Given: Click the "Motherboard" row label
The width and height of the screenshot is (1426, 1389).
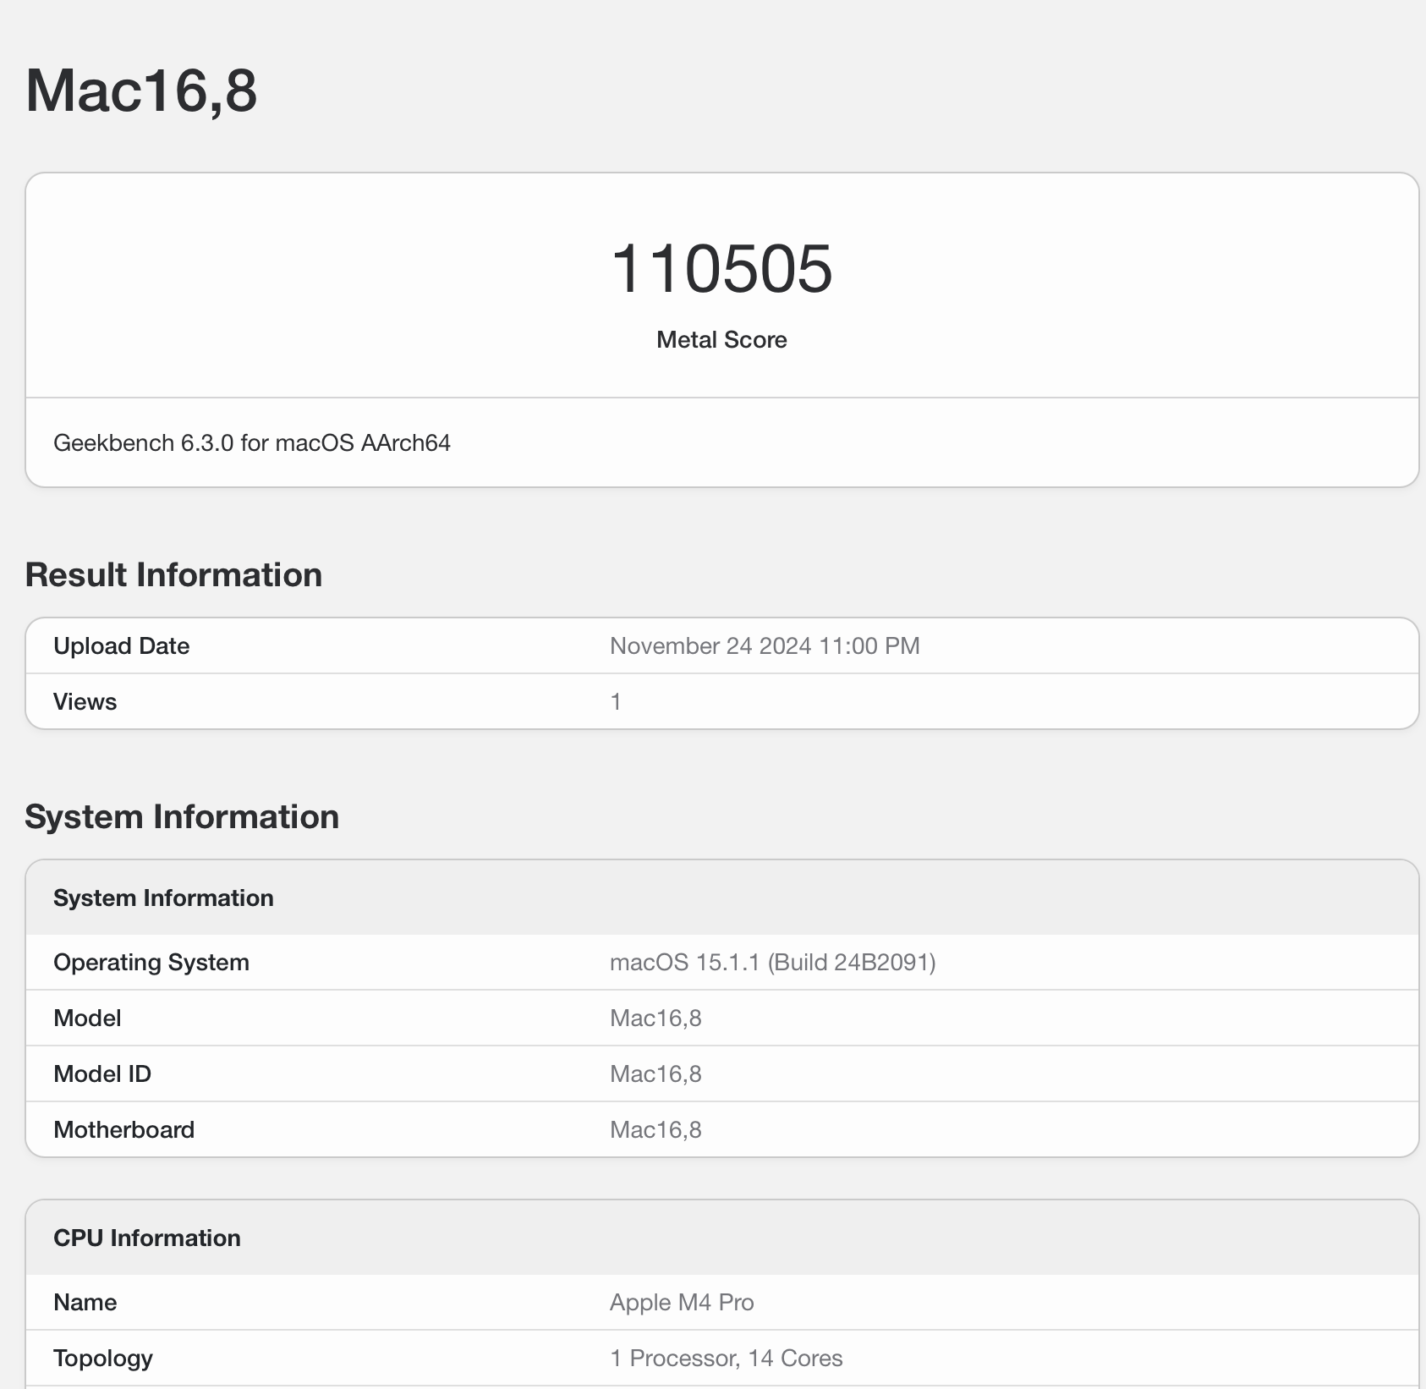Looking at the screenshot, I should pyautogui.click(x=123, y=1130).
